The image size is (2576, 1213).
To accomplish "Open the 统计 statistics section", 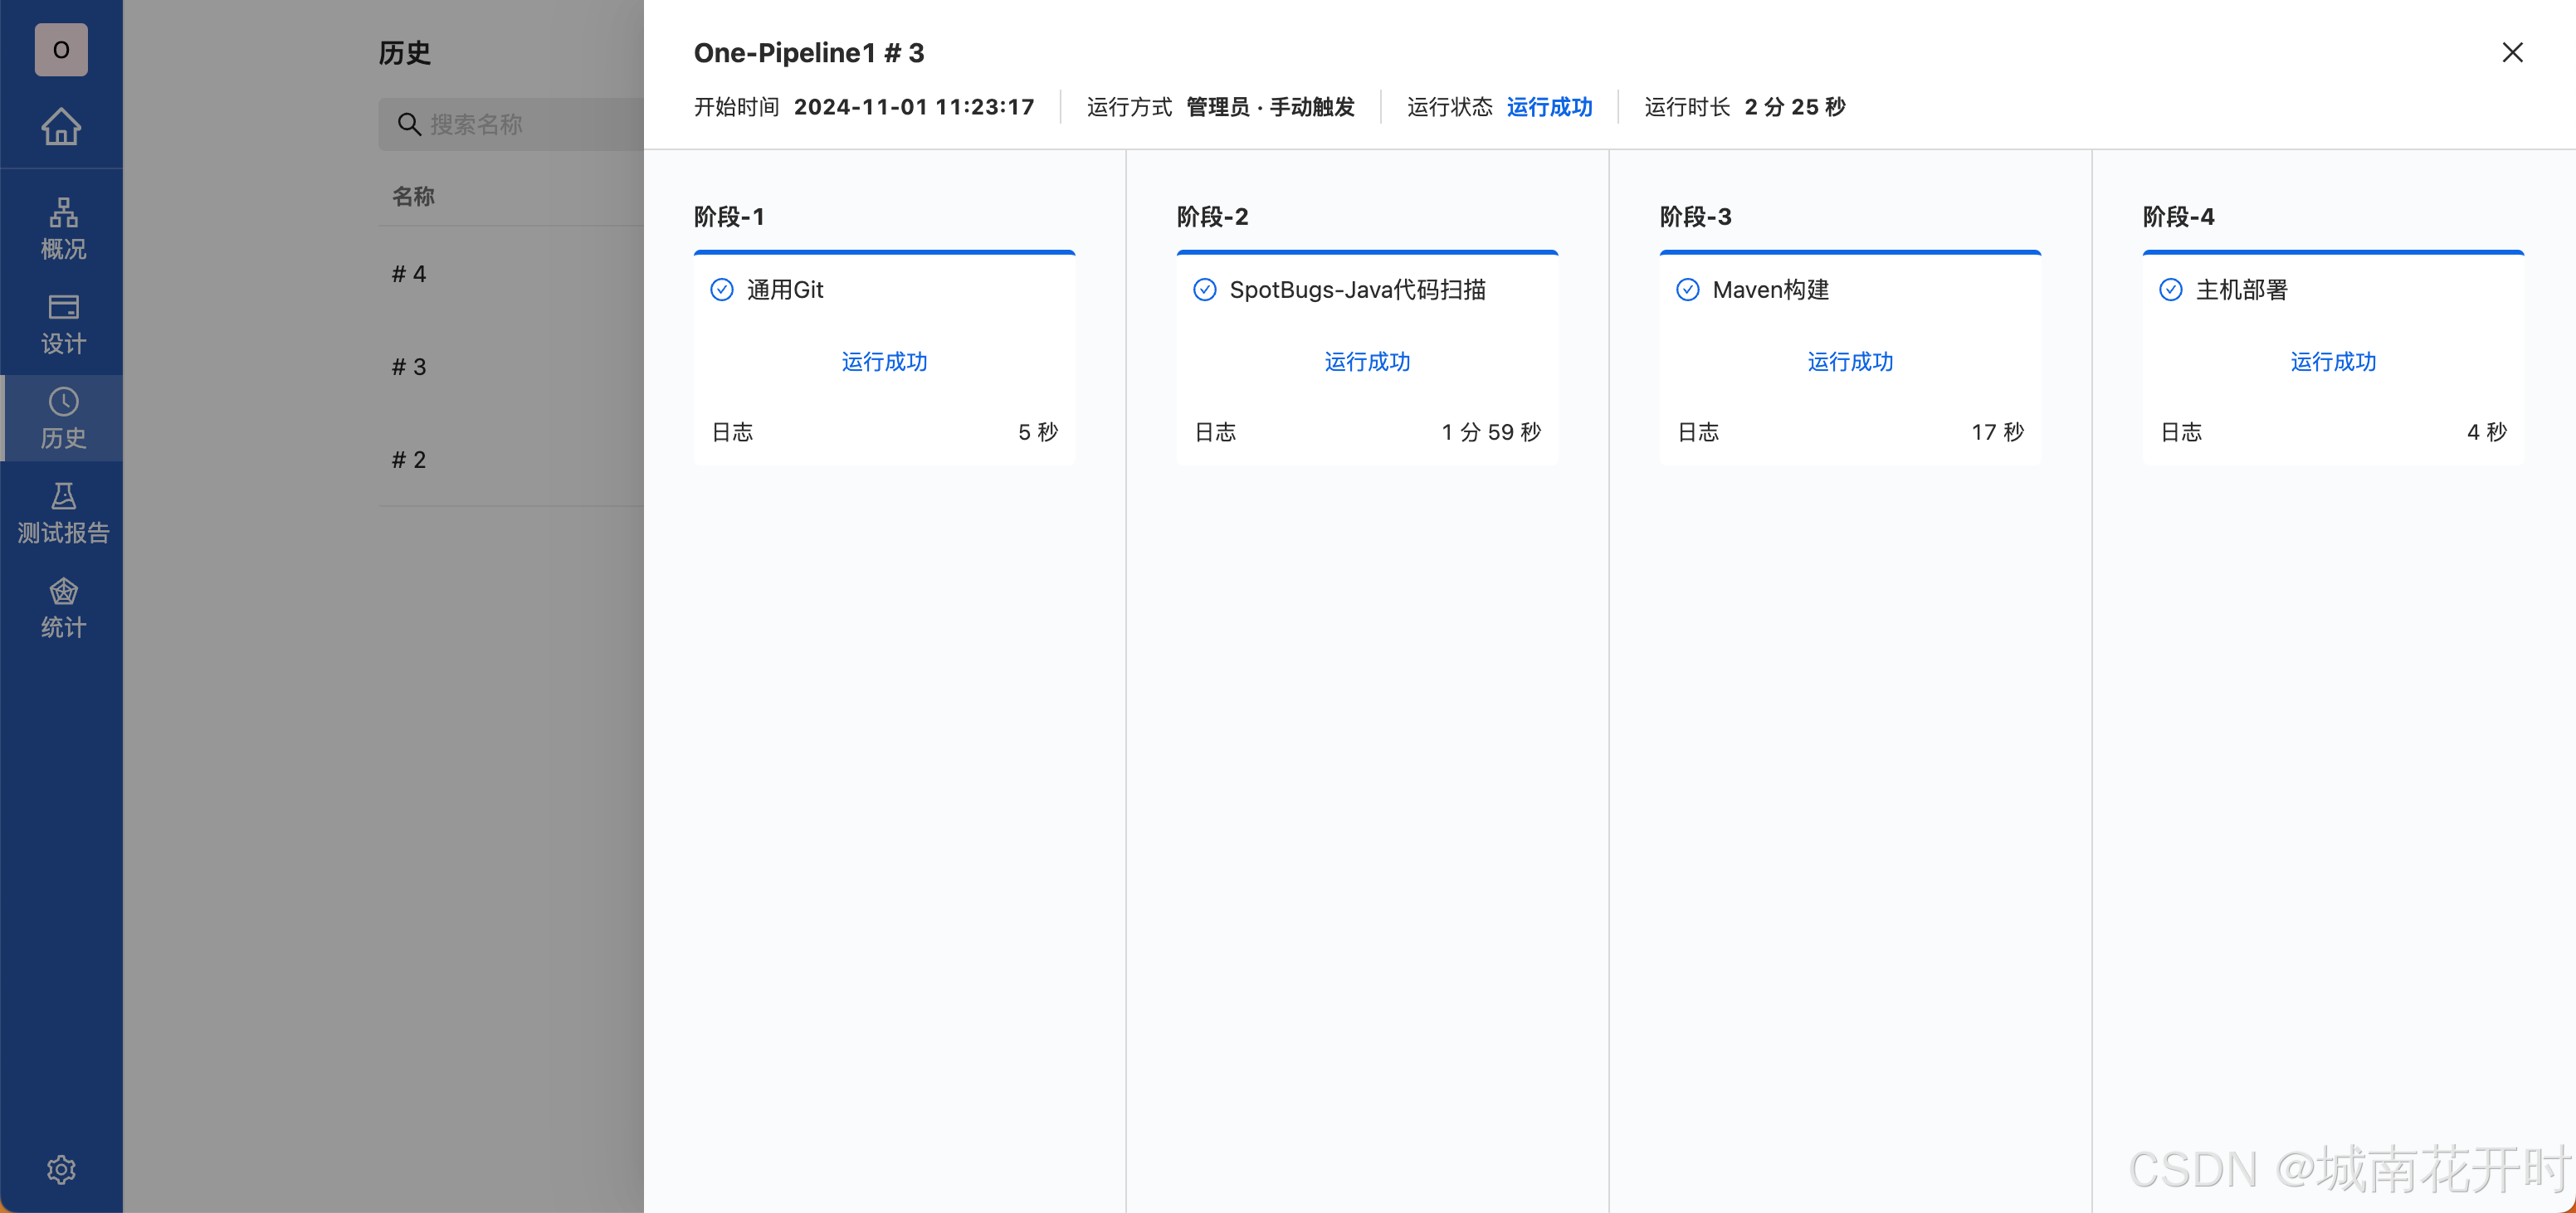I will click(x=62, y=607).
